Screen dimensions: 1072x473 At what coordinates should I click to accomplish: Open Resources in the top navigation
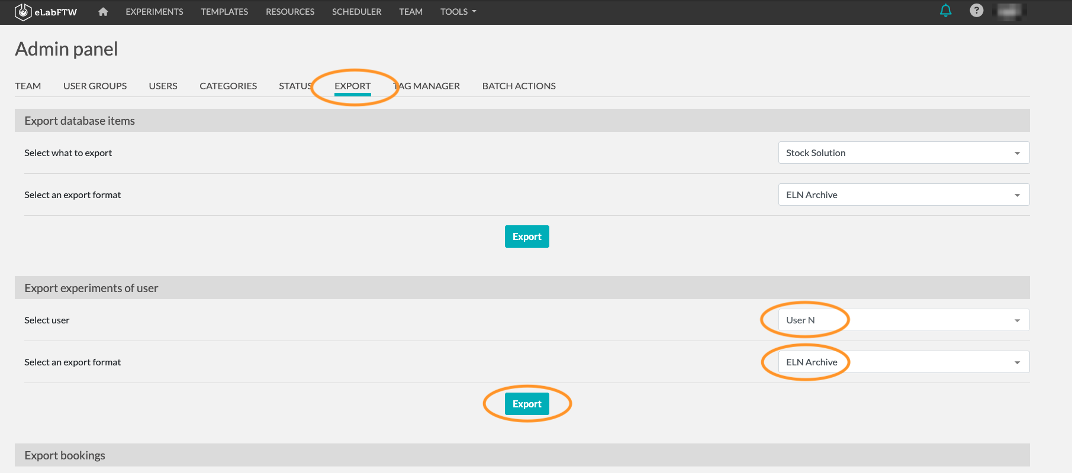(290, 12)
